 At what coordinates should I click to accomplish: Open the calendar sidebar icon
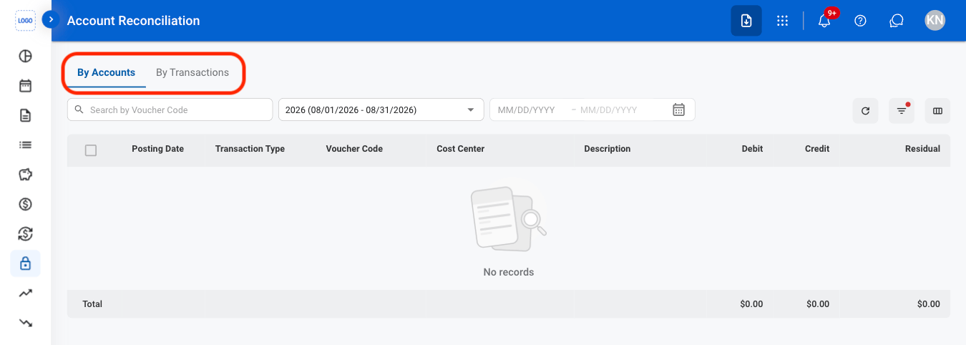[x=25, y=86]
